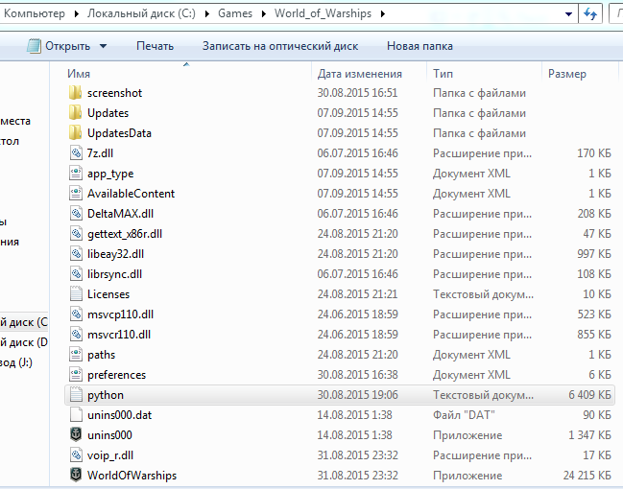Click the app_type XML file icon
This screenshot has height=489, width=623.
coord(76,174)
